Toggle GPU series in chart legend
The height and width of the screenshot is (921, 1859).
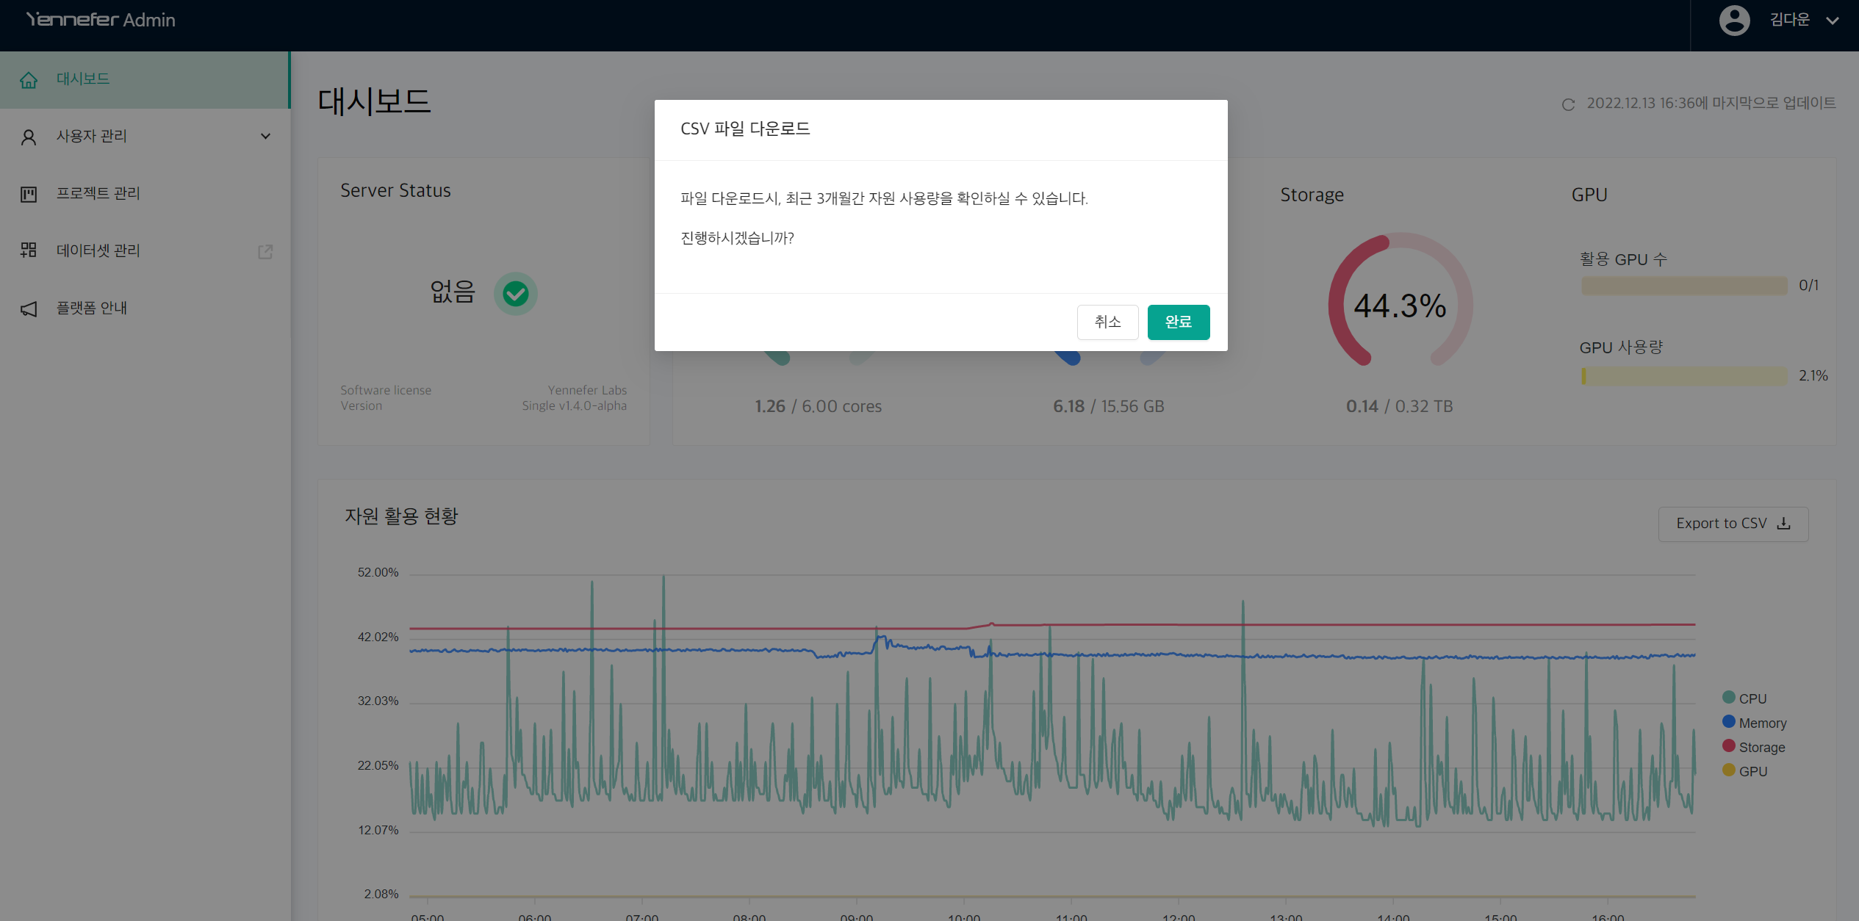pyautogui.click(x=1744, y=771)
